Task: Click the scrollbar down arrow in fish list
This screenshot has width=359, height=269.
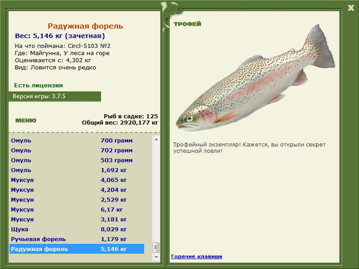Action: (156, 257)
